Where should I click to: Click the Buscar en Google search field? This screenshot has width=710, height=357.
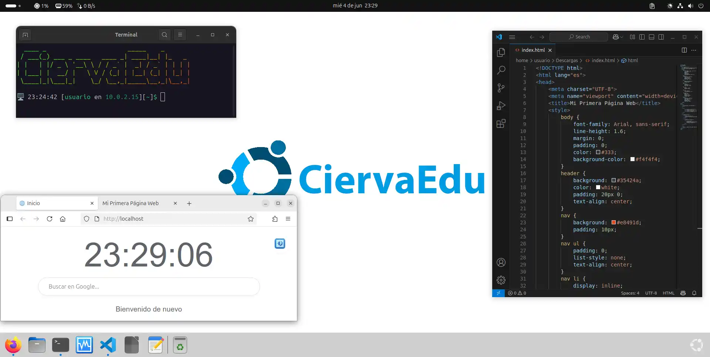(x=149, y=286)
